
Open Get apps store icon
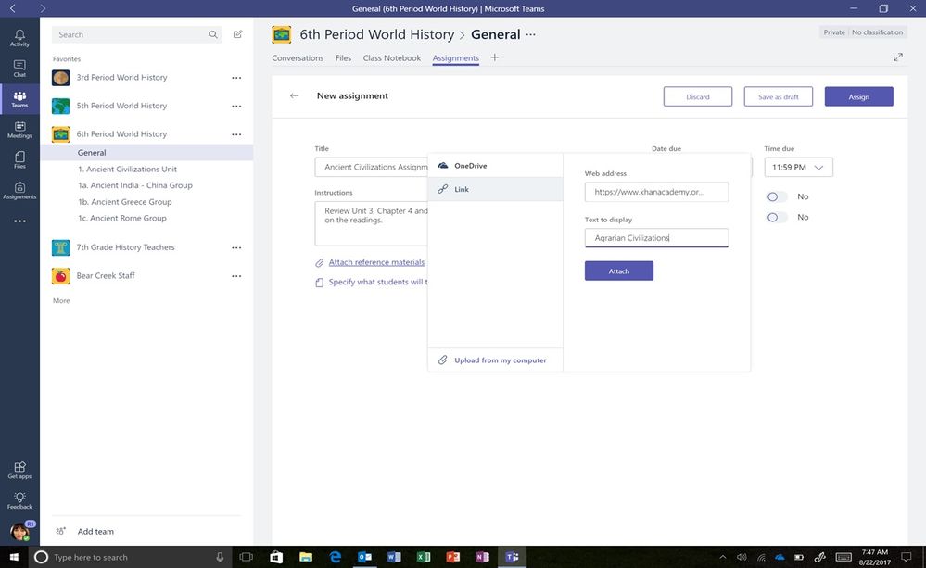pyautogui.click(x=19, y=470)
